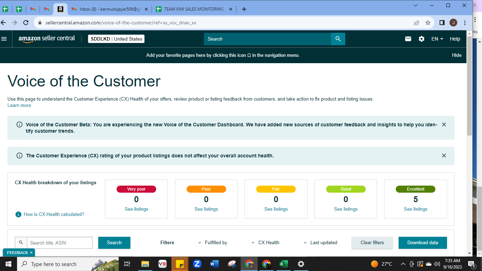Expand the Fulfilled by filter
482x271 pixels.
point(213,243)
